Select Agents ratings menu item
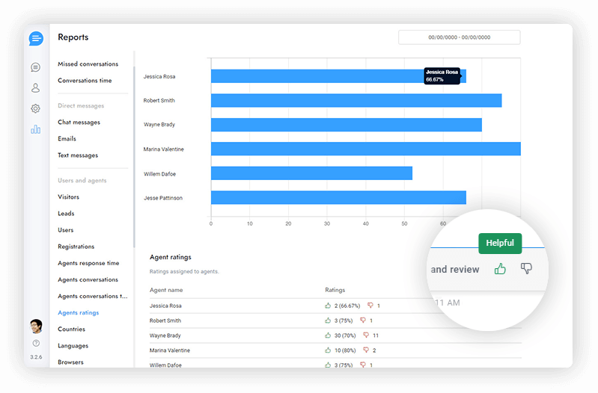 point(78,313)
